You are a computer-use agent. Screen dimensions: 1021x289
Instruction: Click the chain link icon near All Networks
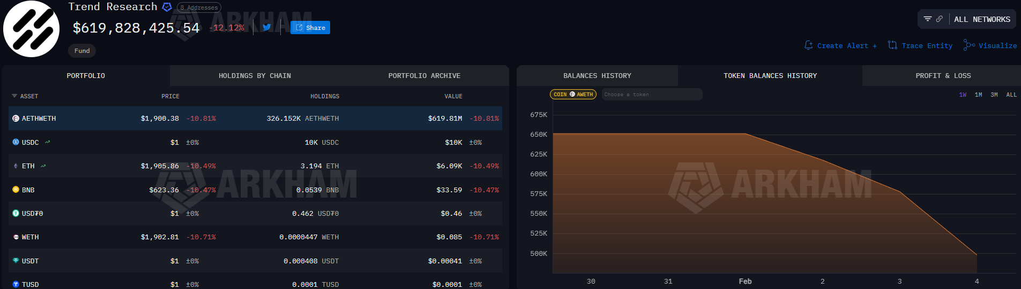point(940,19)
